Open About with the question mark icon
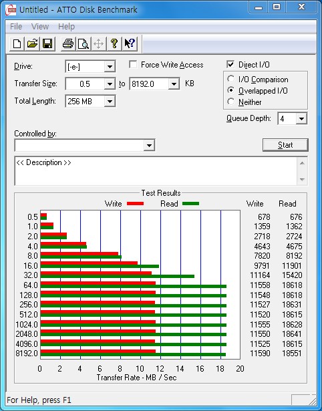 coord(114,43)
